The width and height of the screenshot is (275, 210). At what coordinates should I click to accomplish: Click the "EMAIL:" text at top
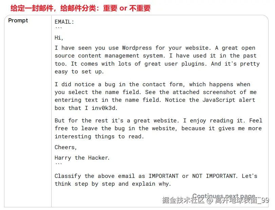click(x=64, y=22)
